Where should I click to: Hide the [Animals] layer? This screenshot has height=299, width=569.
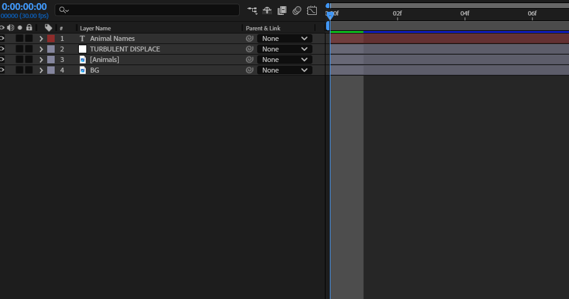pos(2,60)
